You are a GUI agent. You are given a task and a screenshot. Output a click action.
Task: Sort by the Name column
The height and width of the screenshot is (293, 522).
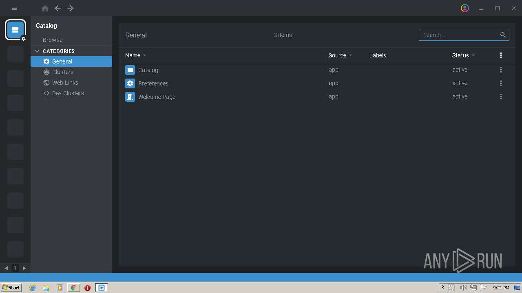click(135, 55)
